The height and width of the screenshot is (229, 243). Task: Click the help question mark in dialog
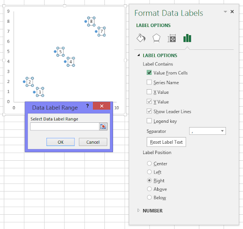(x=87, y=106)
